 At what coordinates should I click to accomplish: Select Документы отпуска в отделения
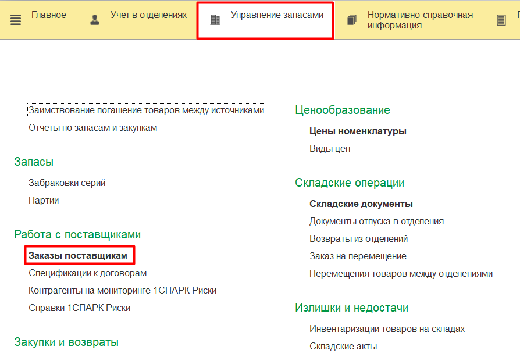click(376, 221)
